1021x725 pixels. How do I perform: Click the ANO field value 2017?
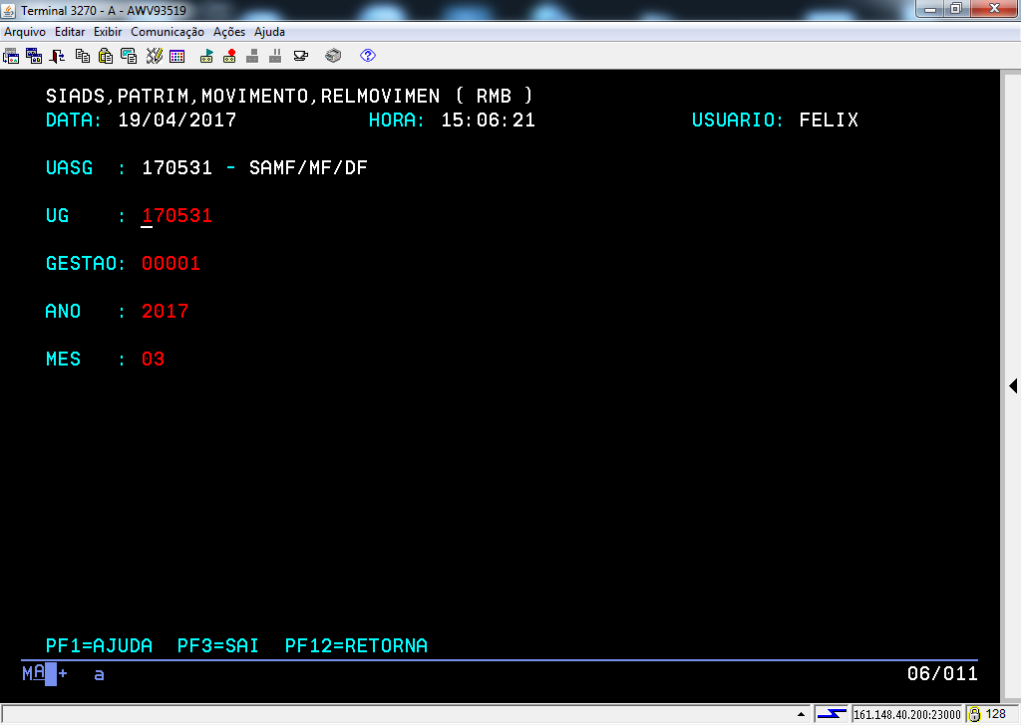coord(165,312)
